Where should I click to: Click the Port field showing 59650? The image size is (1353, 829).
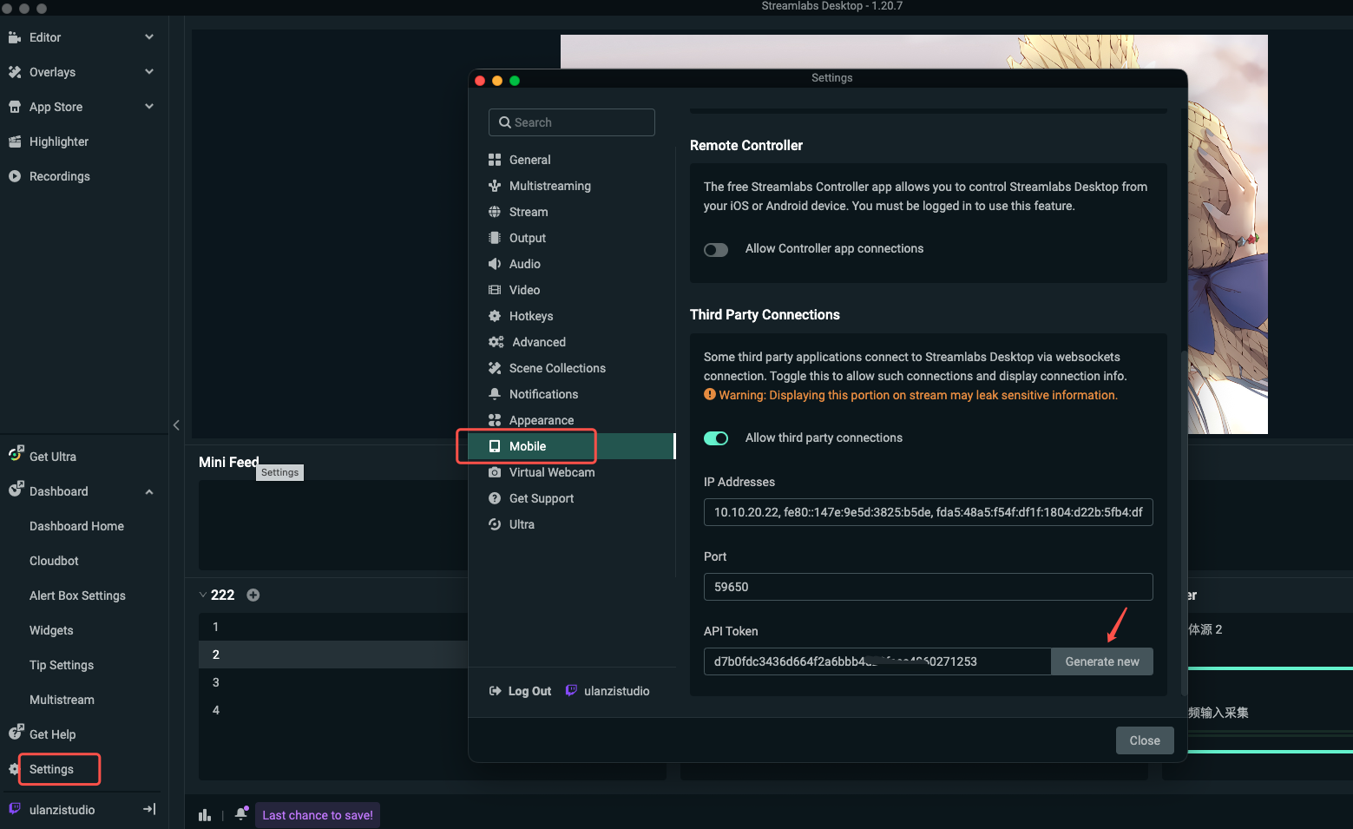pos(929,587)
